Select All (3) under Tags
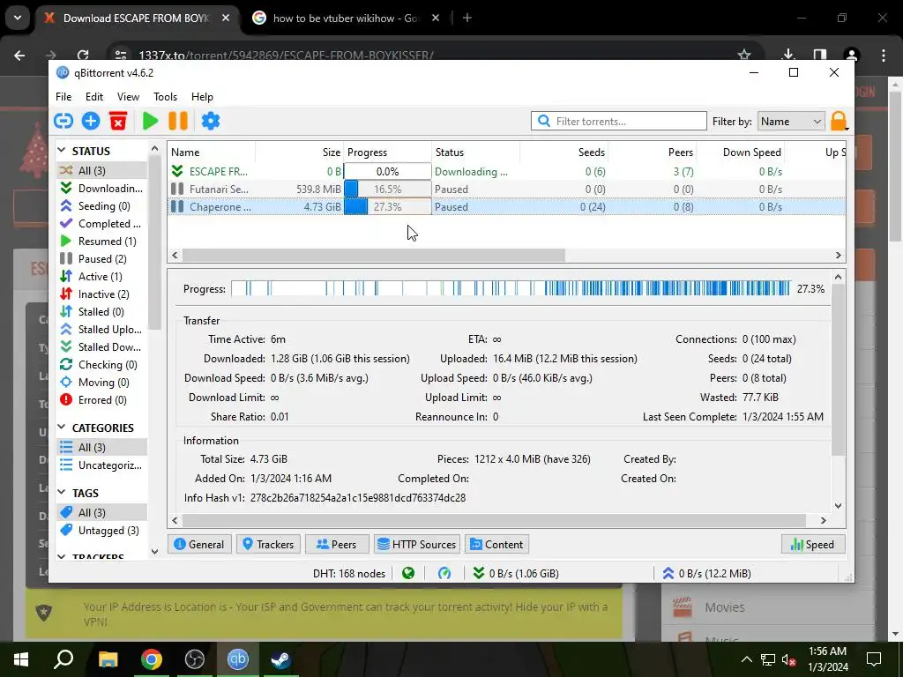Screen dimensions: 903x677 (102, 512)
